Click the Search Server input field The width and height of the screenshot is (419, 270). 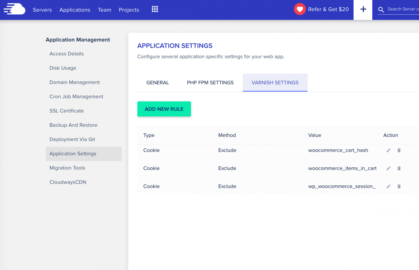tap(401, 9)
